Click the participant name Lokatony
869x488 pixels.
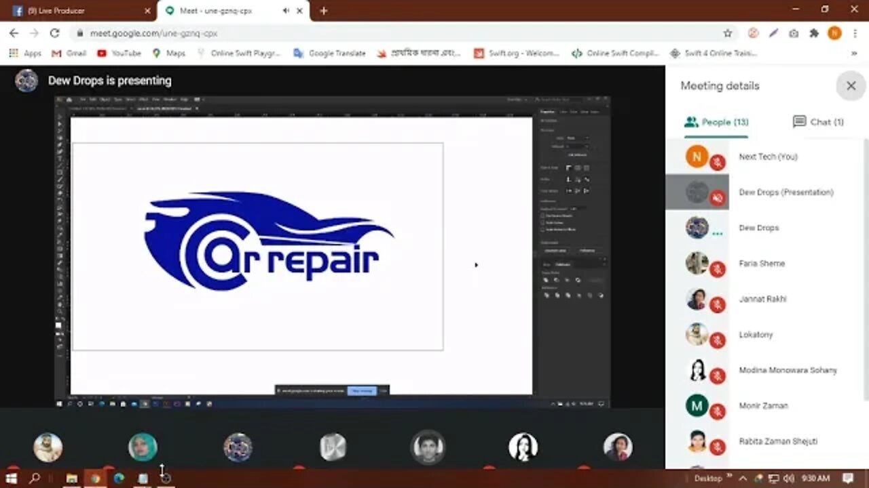point(756,335)
